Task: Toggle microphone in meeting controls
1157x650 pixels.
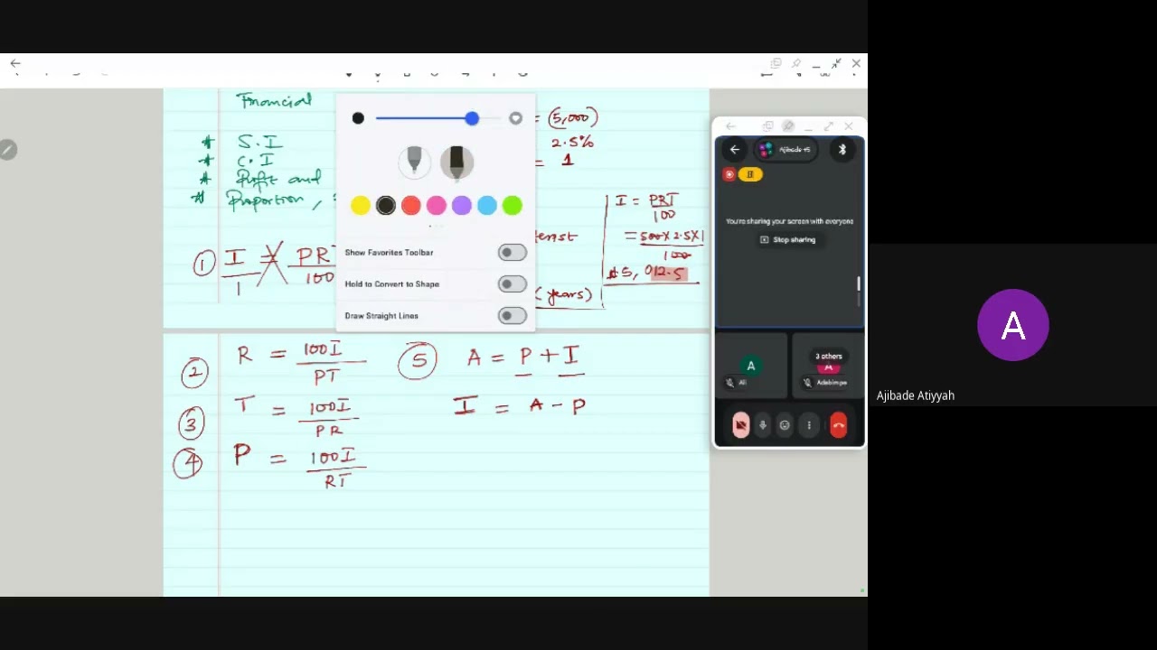Action: pyautogui.click(x=762, y=425)
